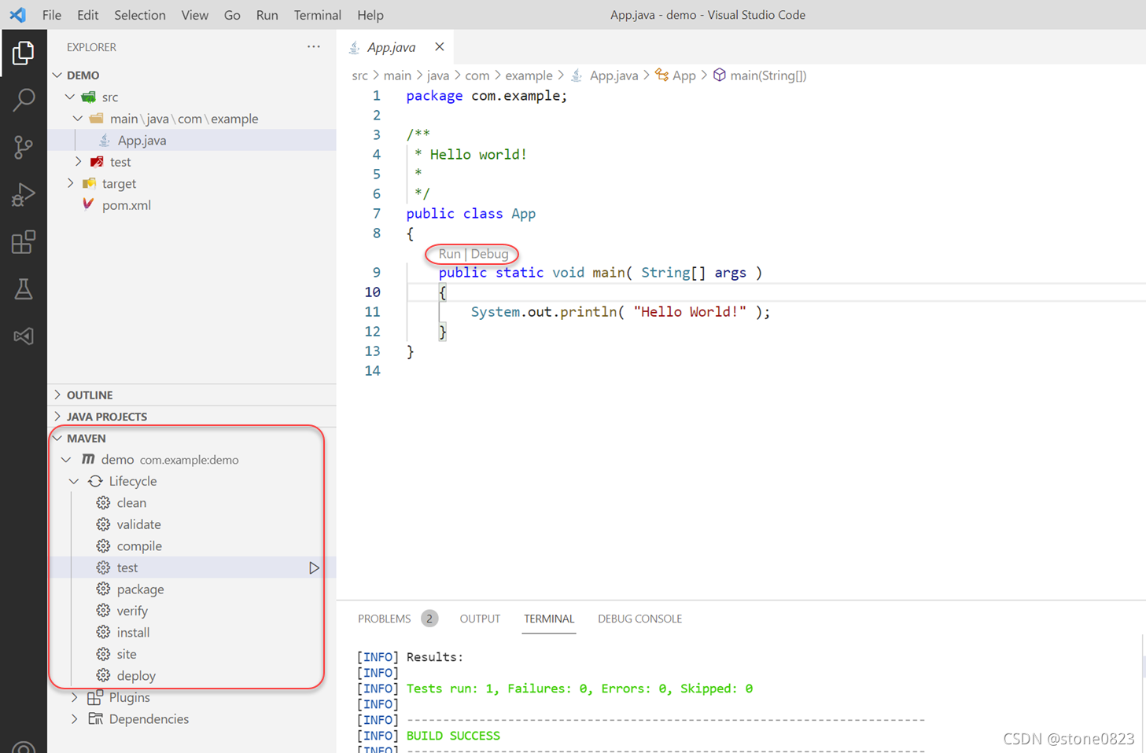Collapse the DEMO workspace section
This screenshot has height=753, width=1146.
(x=57, y=75)
